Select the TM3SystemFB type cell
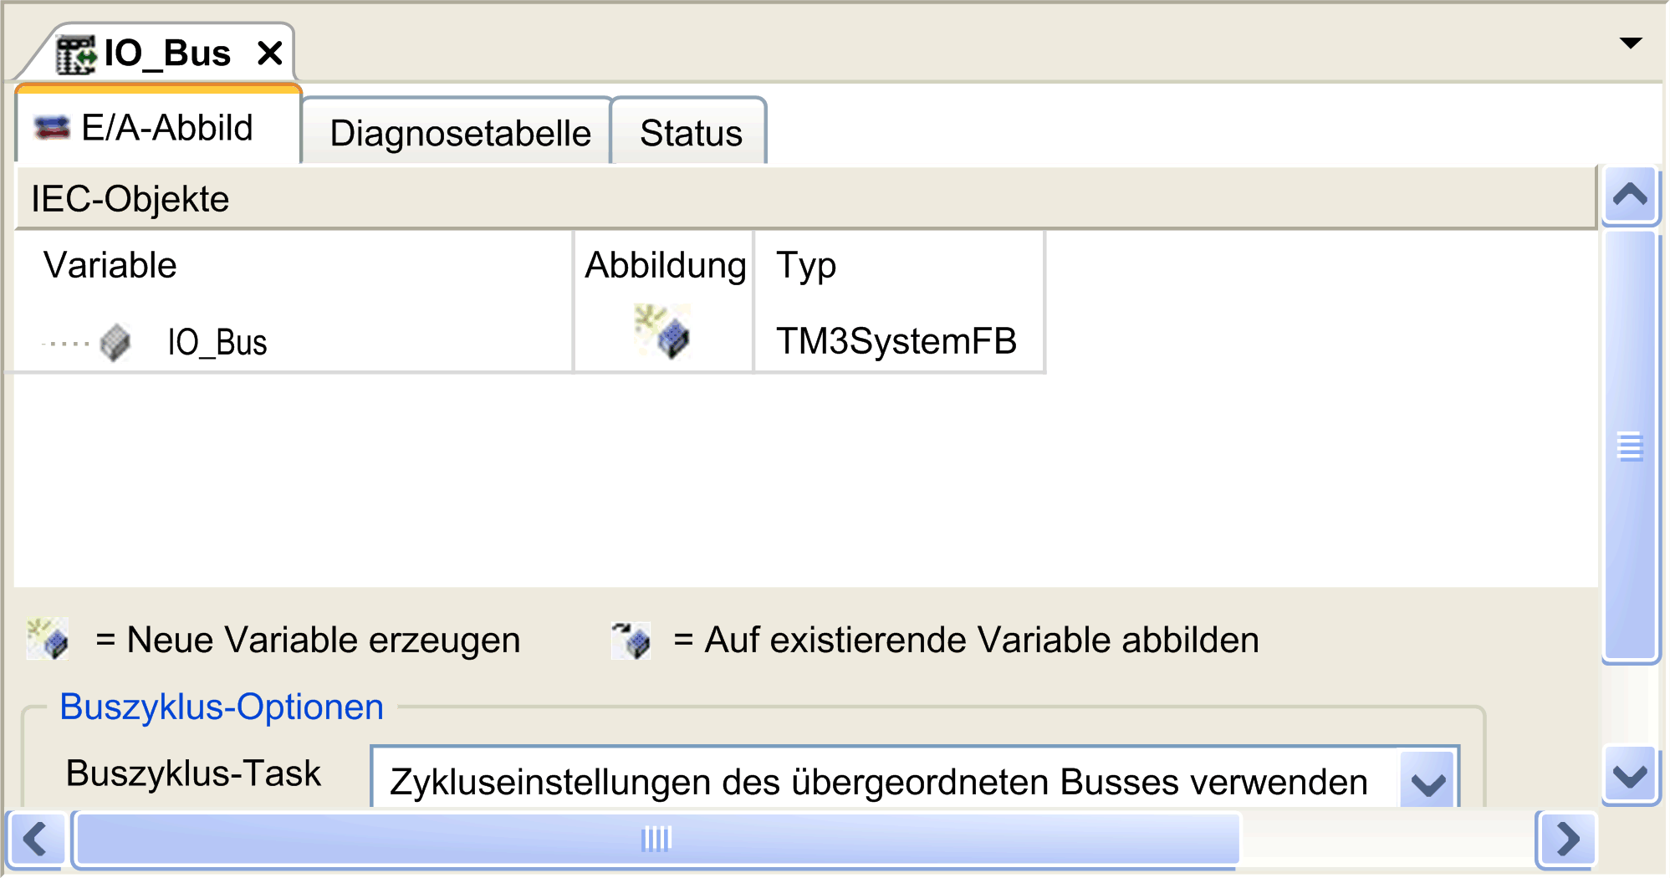The height and width of the screenshot is (878, 1670). click(x=898, y=341)
